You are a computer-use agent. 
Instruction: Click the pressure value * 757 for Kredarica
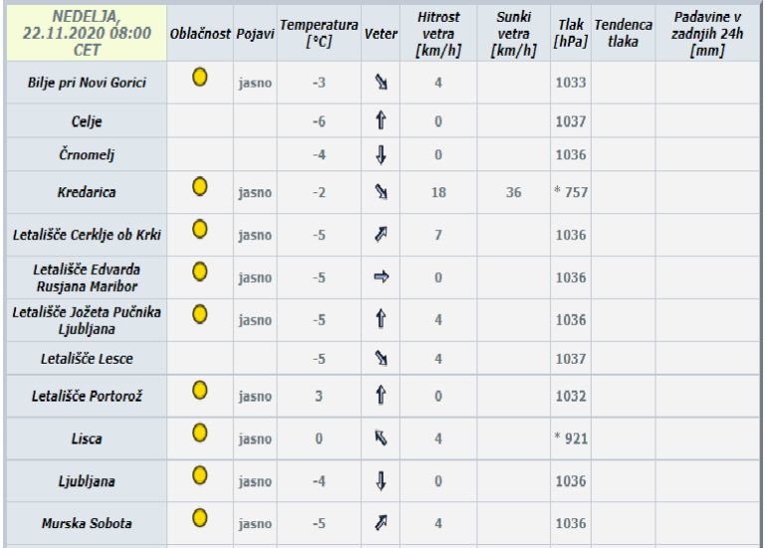tap(571, 191)
